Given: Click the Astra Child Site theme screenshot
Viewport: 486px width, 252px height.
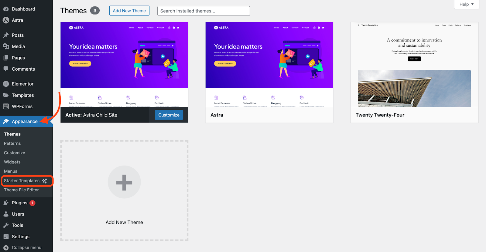Looking at the screenshot, I should pyautogui.click(x=124, y=64).
